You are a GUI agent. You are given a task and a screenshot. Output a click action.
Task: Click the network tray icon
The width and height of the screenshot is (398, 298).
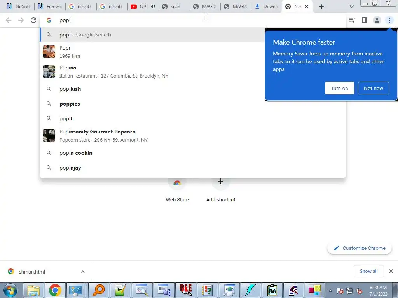(349, 291)
